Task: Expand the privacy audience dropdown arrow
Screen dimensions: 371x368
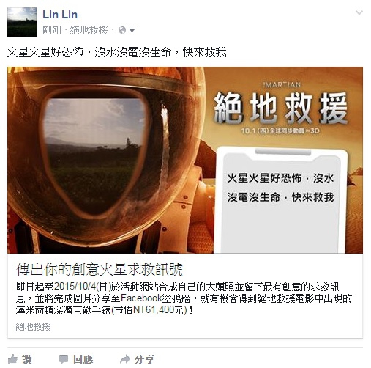Action: click(x=132, y=31)
